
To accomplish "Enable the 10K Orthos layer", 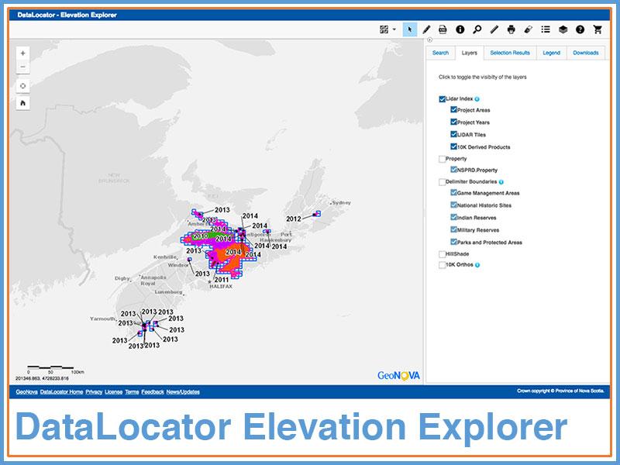I will click(442, 265).
